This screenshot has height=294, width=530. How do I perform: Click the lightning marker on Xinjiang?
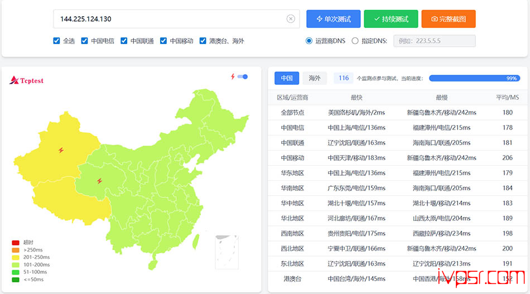pyautogui.click(x=61, y=150)
